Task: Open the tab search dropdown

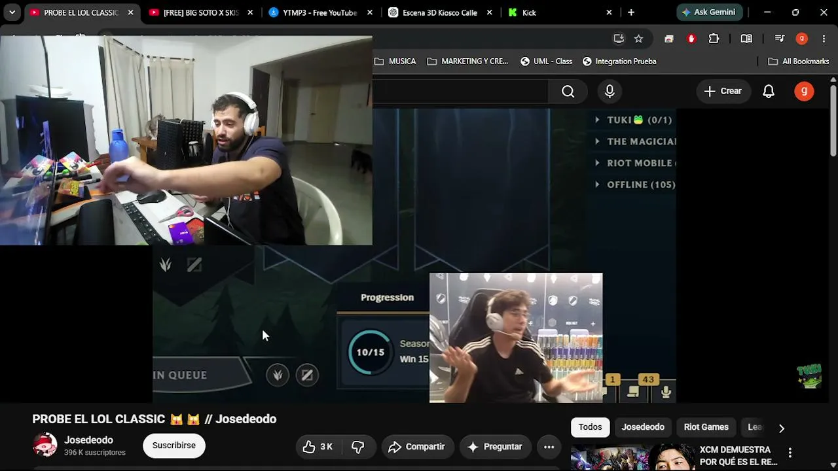Action: [x=12, y=12]
